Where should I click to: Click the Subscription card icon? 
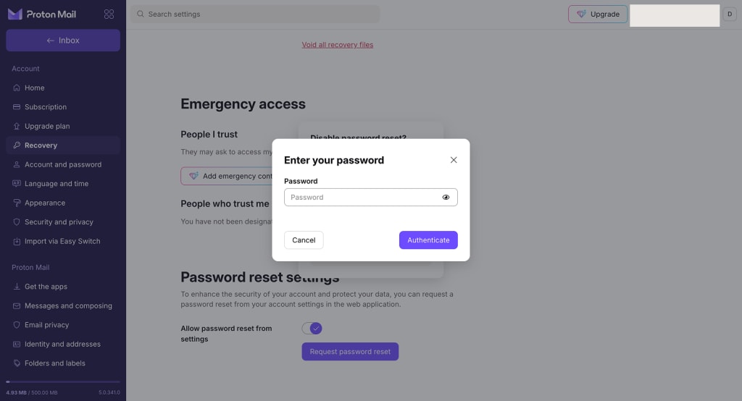17,107
